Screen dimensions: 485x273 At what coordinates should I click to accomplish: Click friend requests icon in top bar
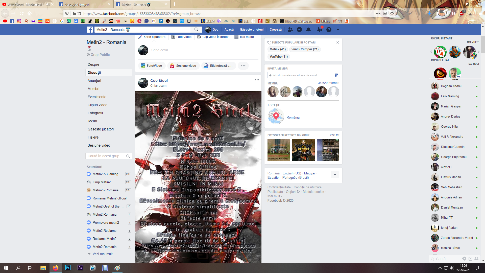(290, 30)
